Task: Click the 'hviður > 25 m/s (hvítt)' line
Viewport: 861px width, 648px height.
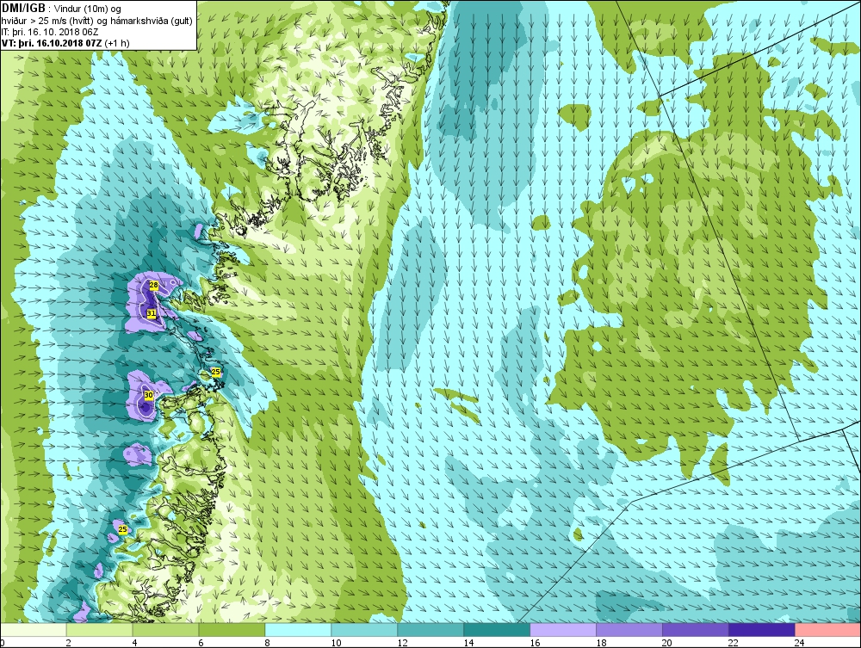Action: [48, 21]
